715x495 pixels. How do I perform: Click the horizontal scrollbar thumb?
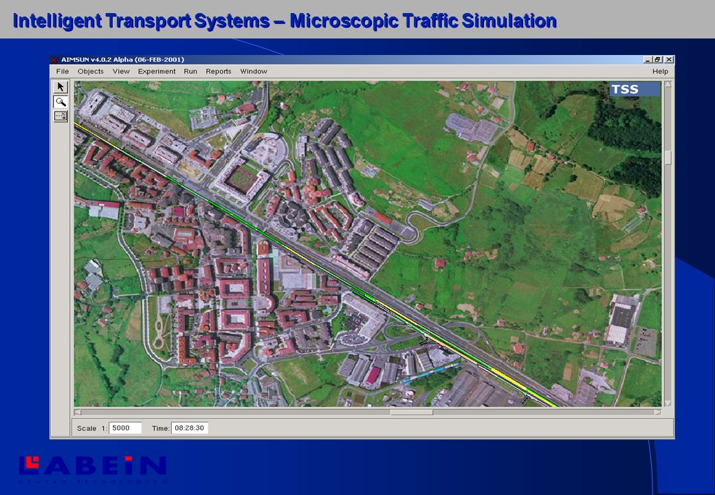coord(411,412)
